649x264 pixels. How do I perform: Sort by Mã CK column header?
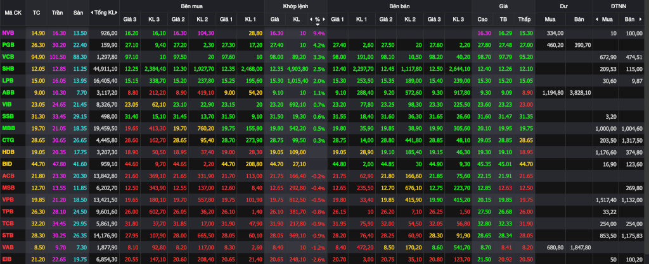click(13, 13)
